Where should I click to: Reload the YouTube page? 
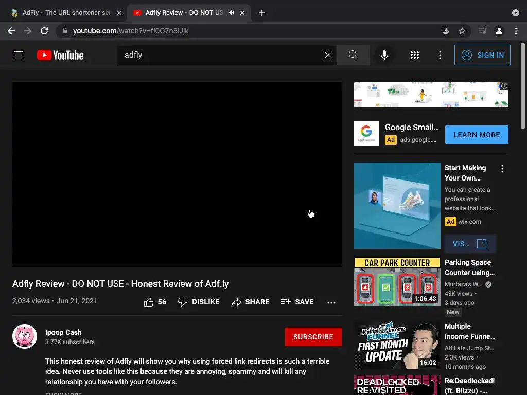tap(44, 31)
